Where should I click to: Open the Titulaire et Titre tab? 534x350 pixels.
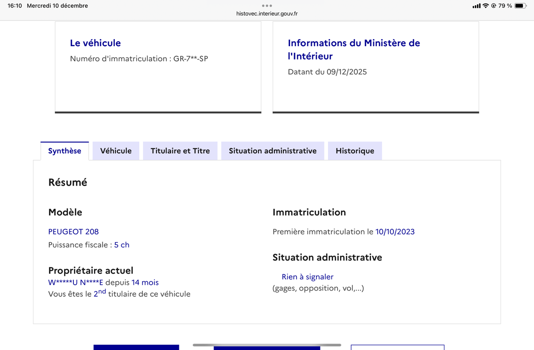point(180,151)
